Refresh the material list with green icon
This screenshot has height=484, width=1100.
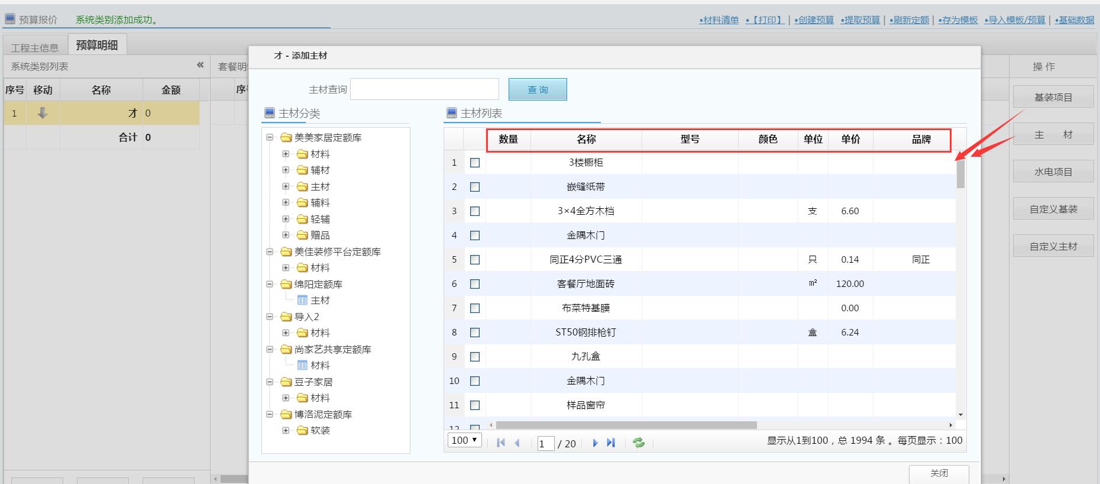pyautogui.click(x=639, y=443)
